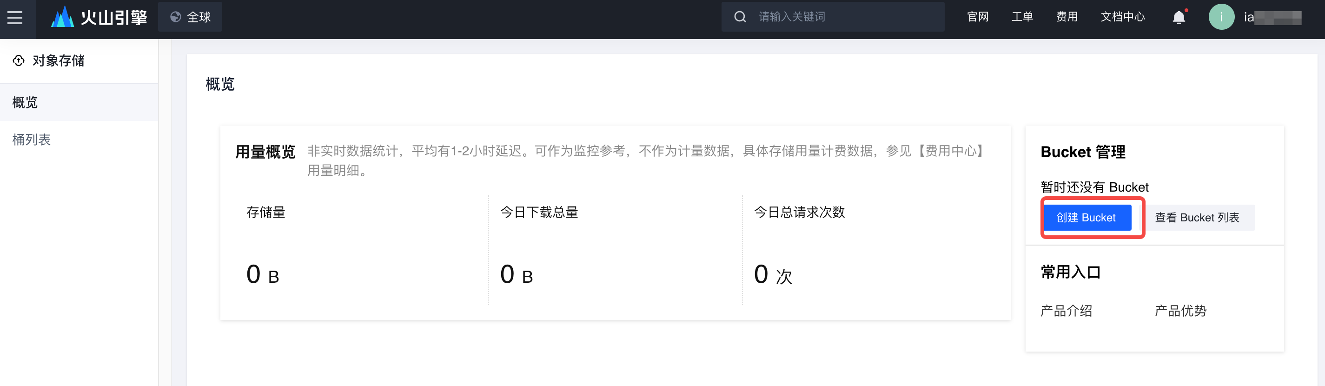Open the 产品优势 link
The width and height of the screenshot is (1325, 386).
tap(1180, 311)
